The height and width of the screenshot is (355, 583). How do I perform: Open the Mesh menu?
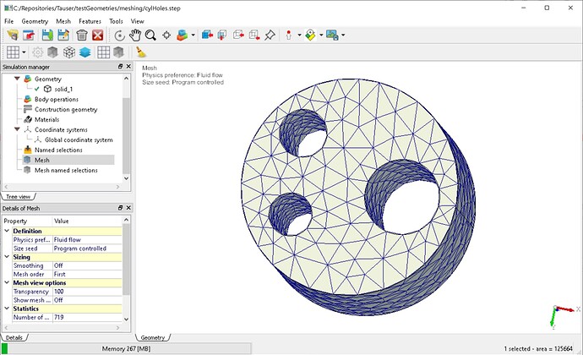(63, 21)
